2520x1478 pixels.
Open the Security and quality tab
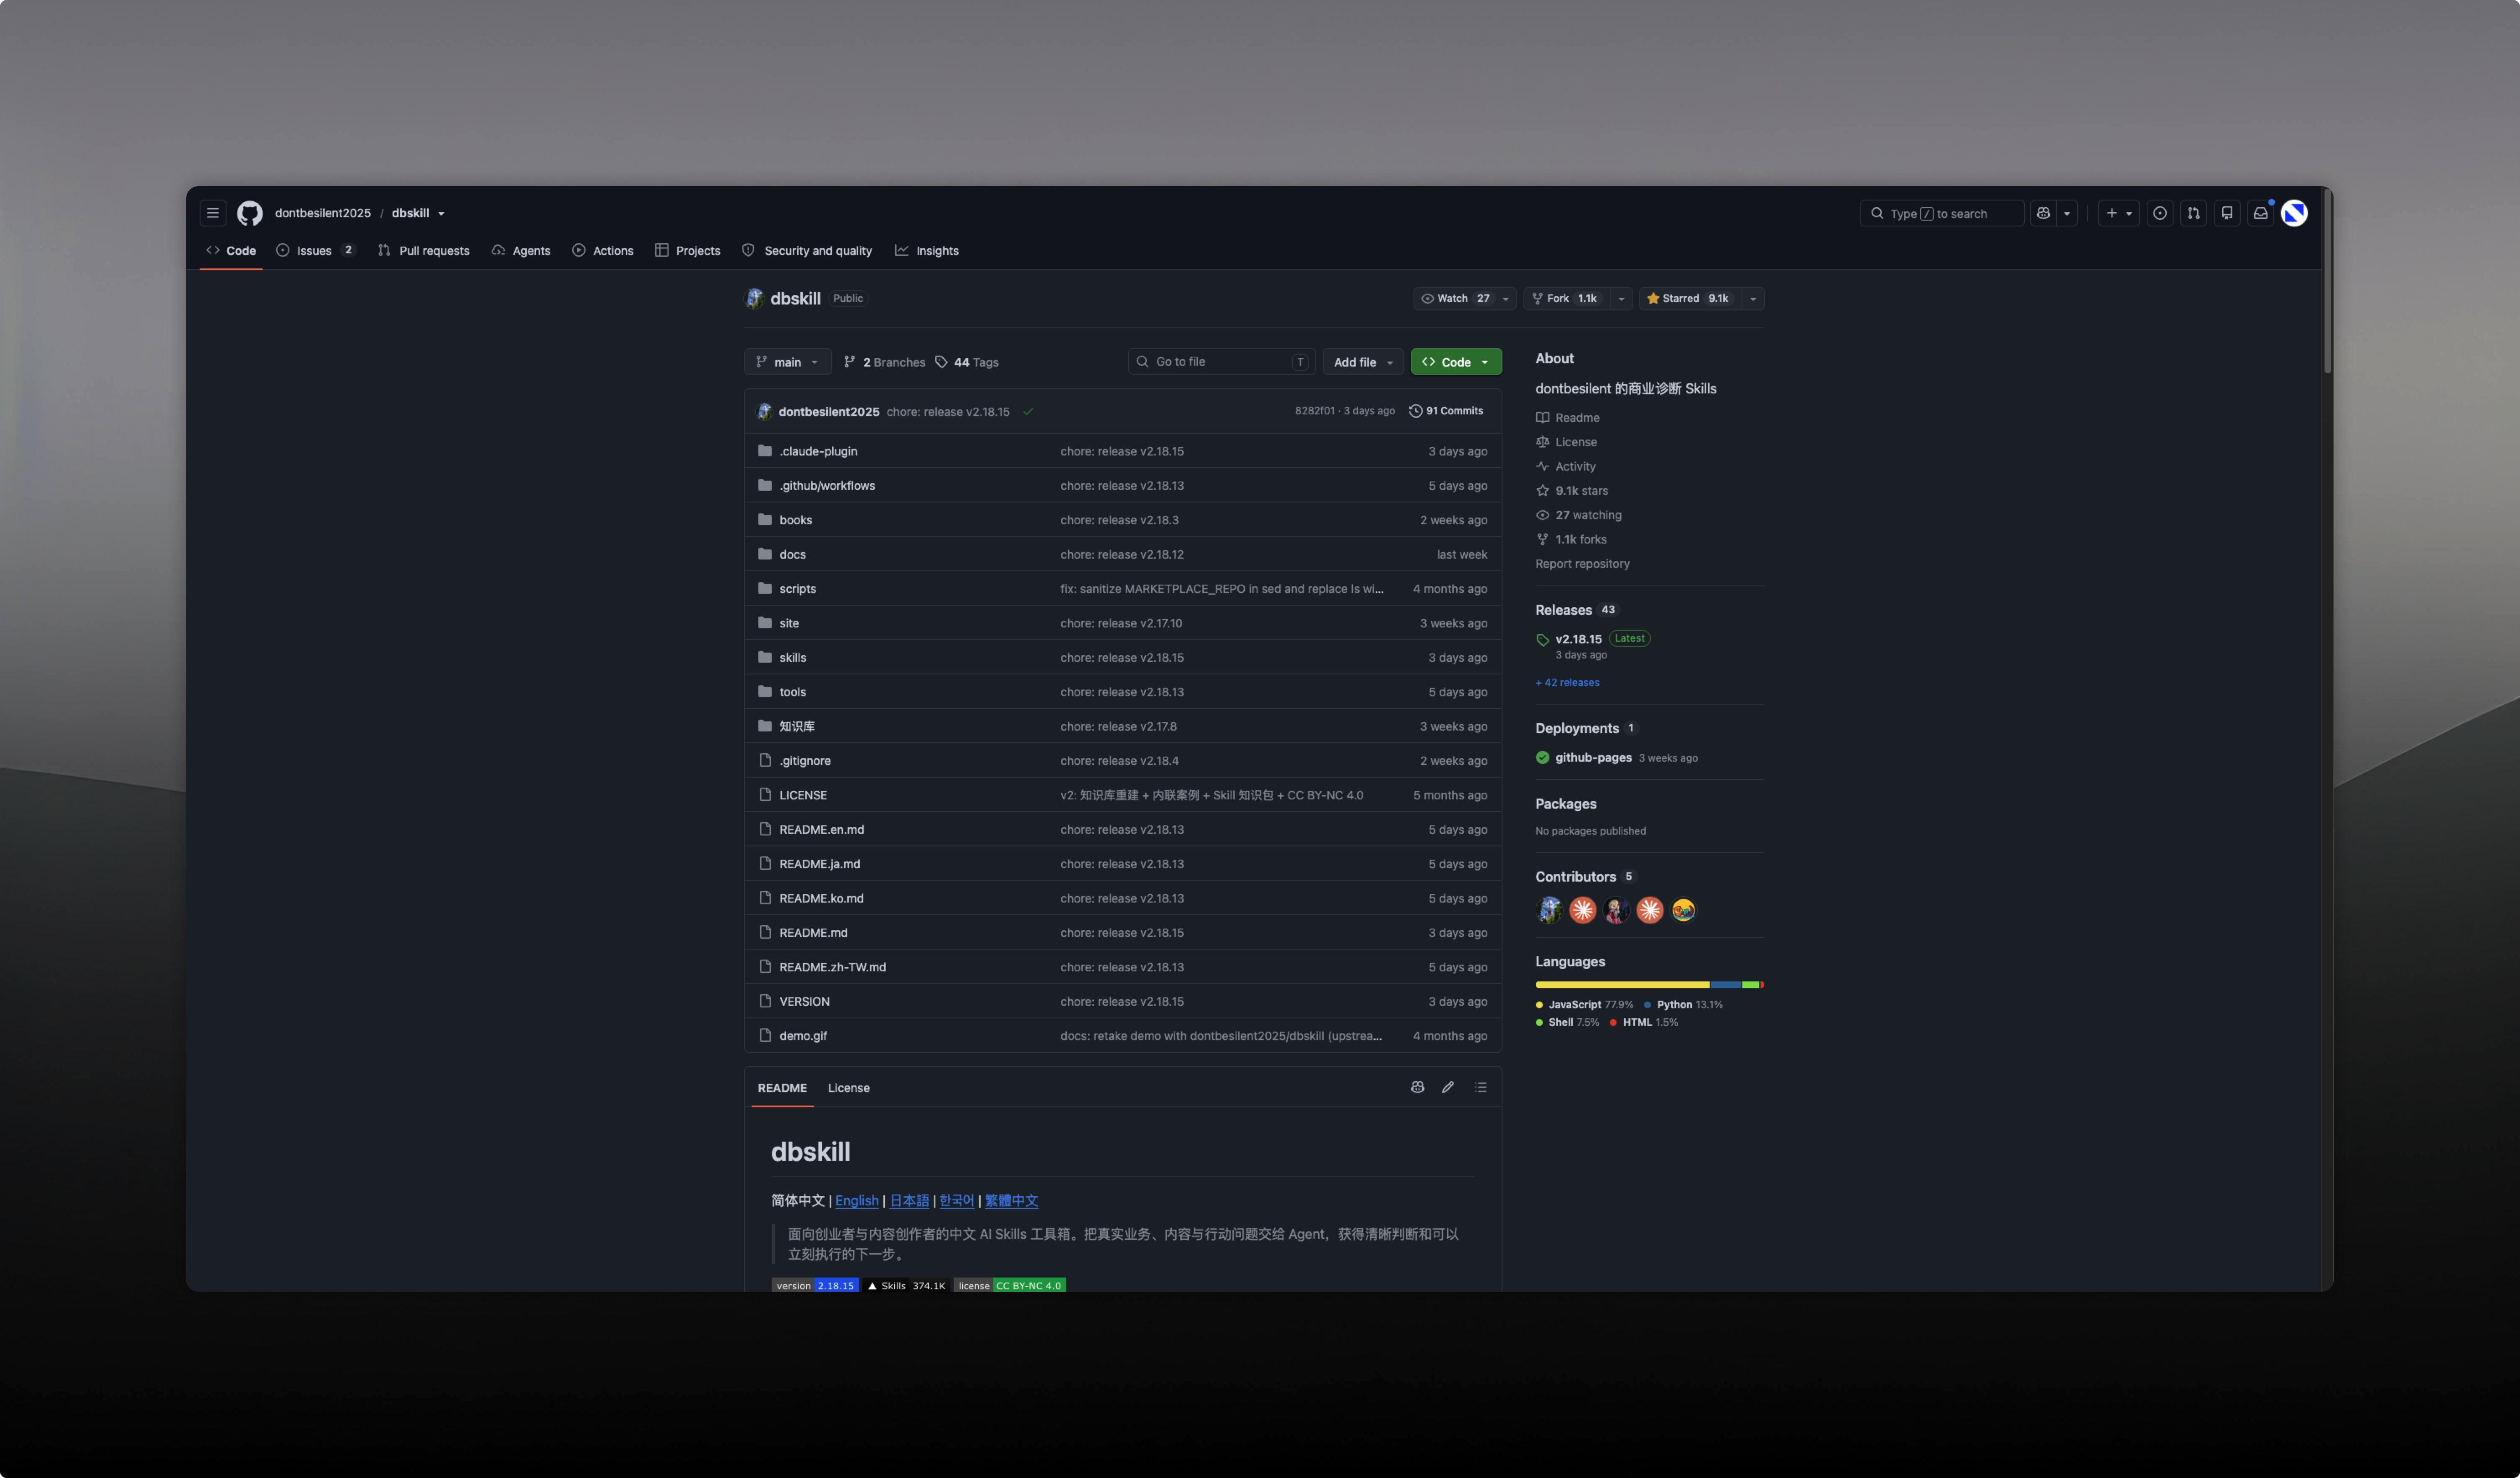tap(807, 250)
